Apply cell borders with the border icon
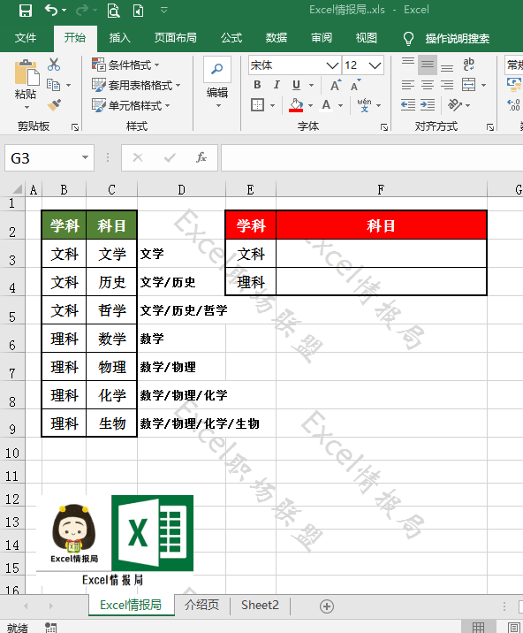The width and height of the screenshot is (523, 633). click(257, 105)
